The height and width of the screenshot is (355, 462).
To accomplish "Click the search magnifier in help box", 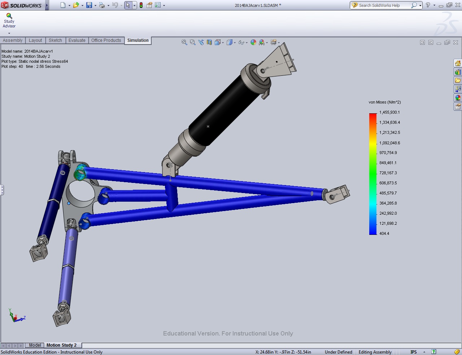I will 414,5.
